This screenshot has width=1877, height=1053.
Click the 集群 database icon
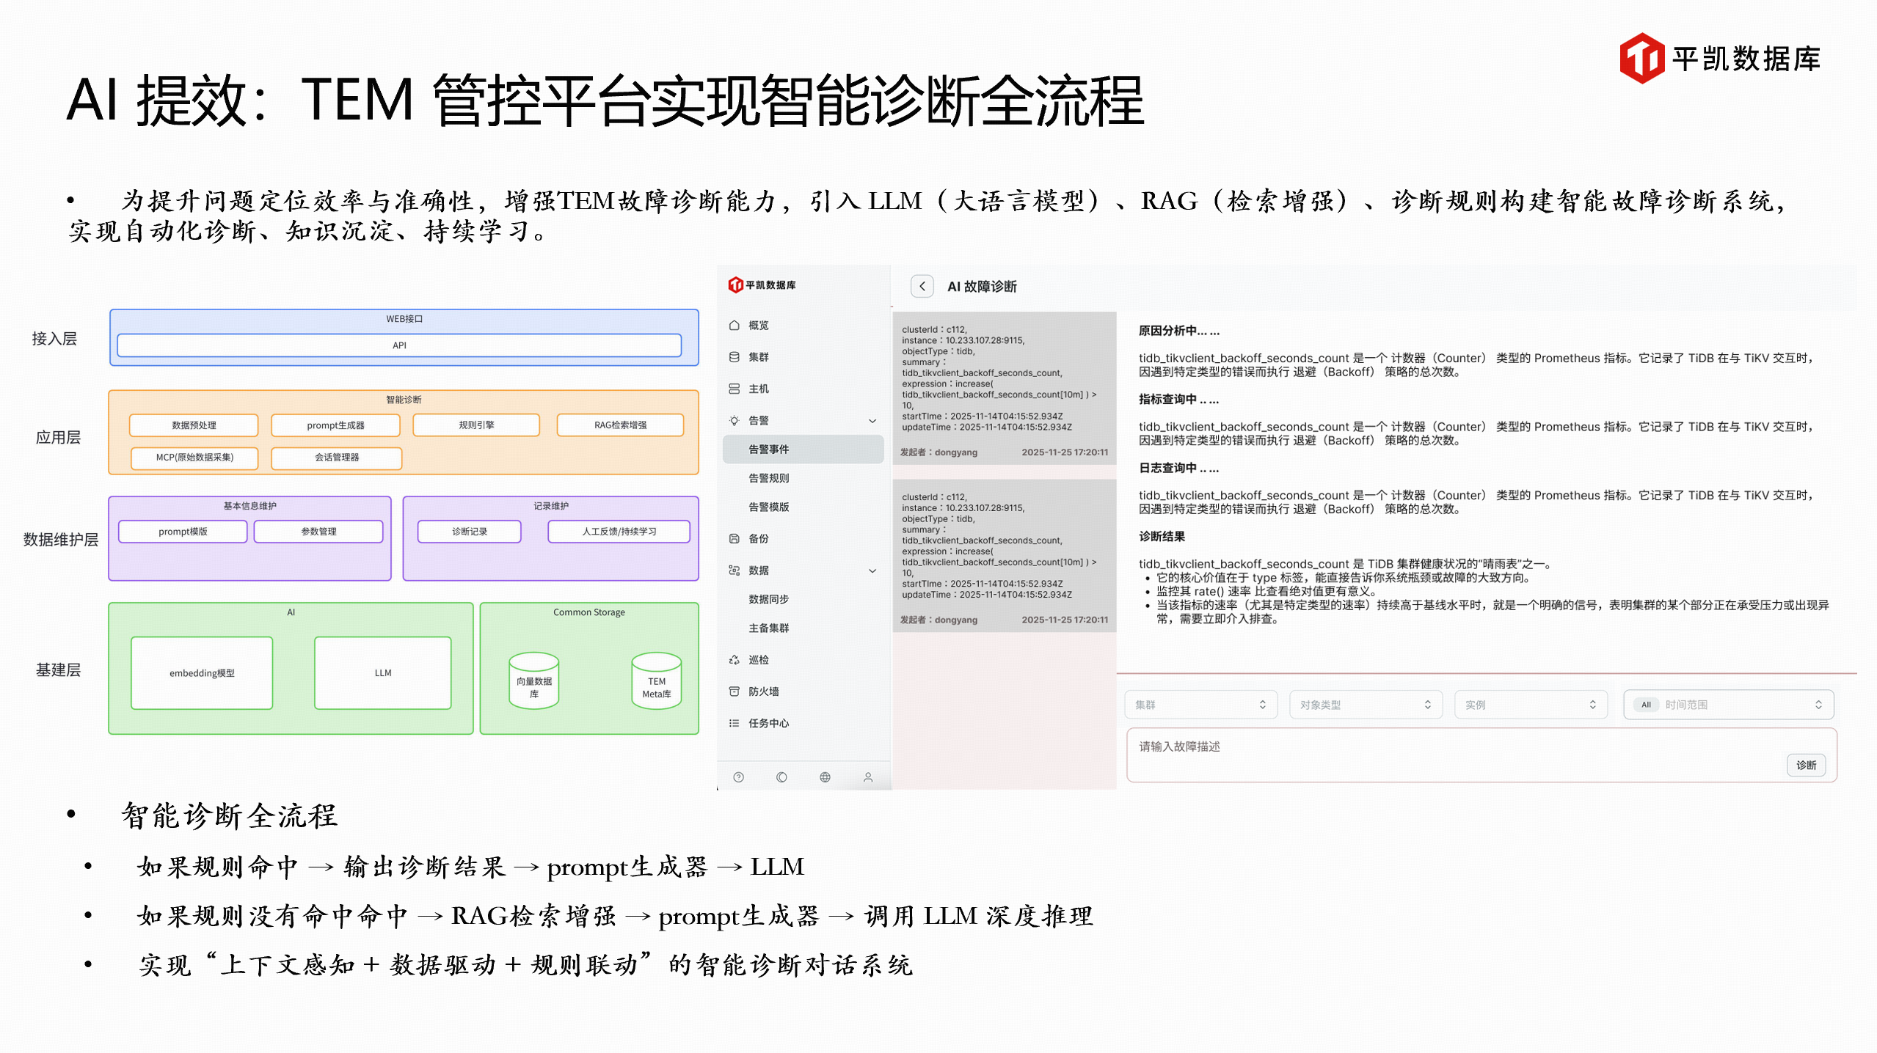(734, 356)
